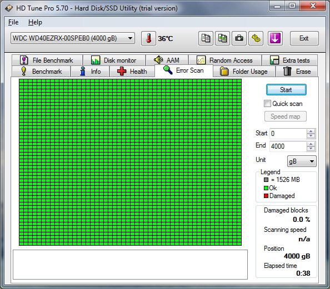Click the red Damaged legend swatch
This screenshot has height=289, width=330.
click(266, 196)
